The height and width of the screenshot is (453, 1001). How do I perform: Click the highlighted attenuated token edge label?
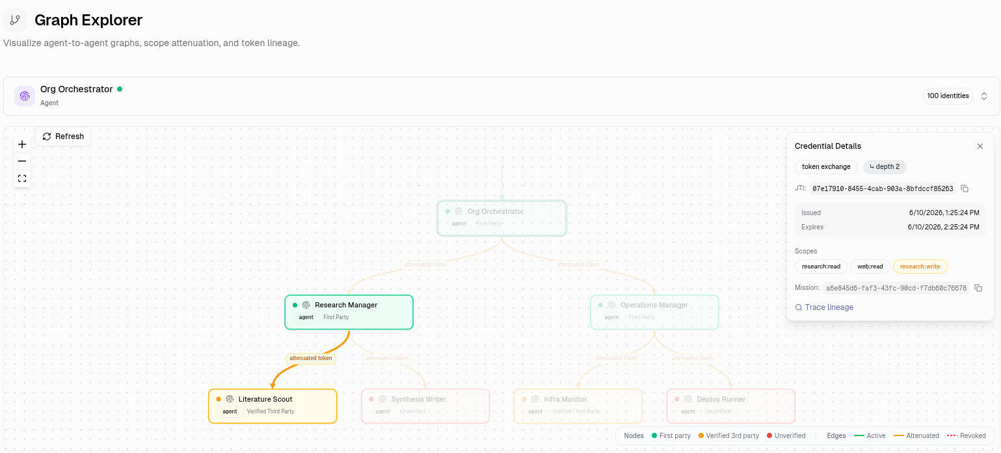pos(311,358)
